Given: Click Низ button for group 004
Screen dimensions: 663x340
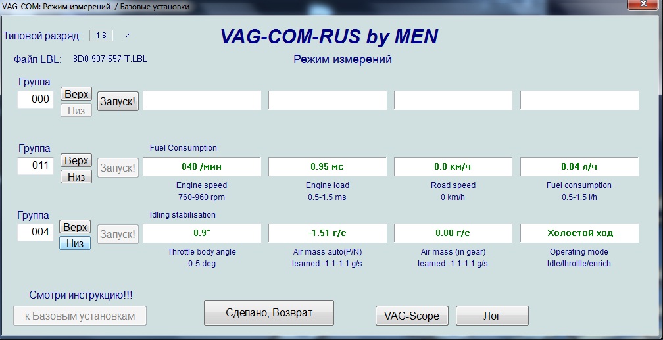Looking at the screenshot, I should (75, 243).
